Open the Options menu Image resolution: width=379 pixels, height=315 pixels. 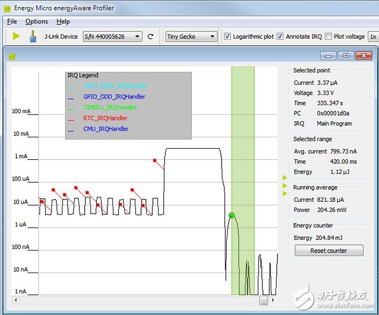37,22
